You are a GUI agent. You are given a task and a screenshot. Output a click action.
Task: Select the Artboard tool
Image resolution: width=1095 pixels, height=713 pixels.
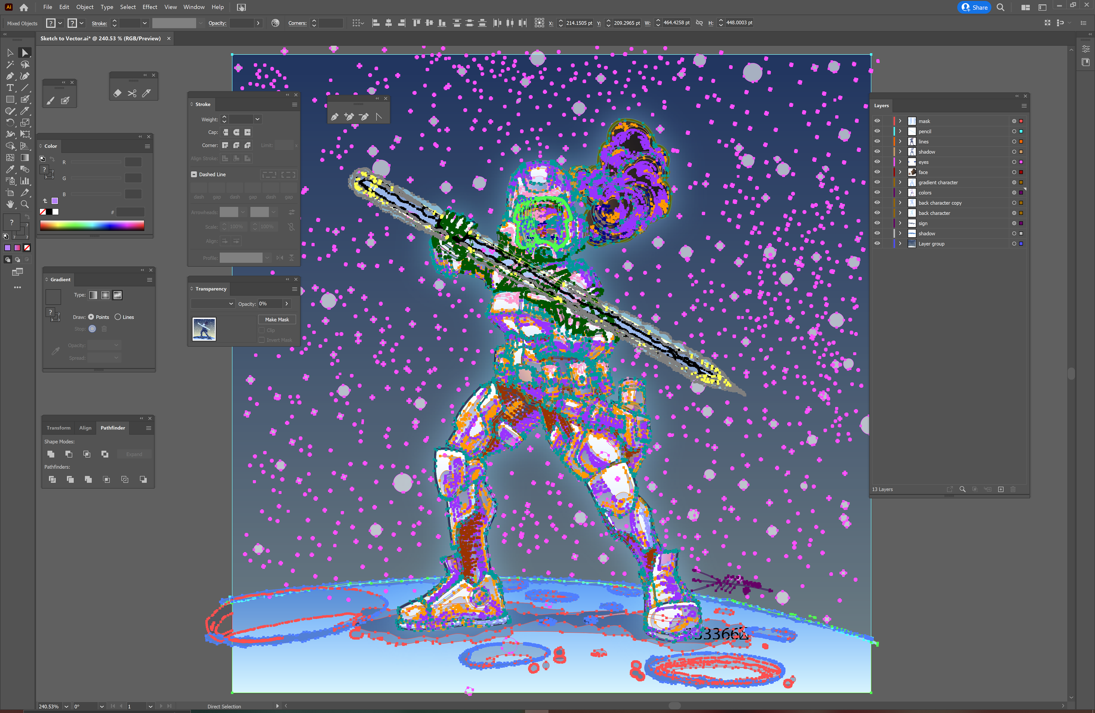point(10,193)
